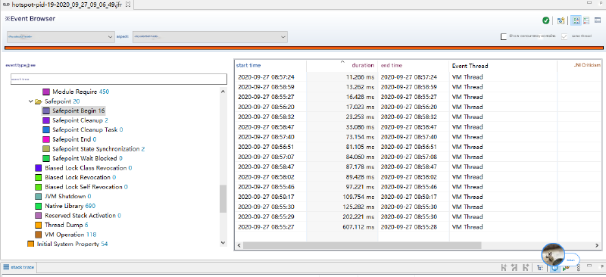Click the jfr file icon in the editor tab
The width and height of the screenshot is (606, 277).
coord(6,5)
